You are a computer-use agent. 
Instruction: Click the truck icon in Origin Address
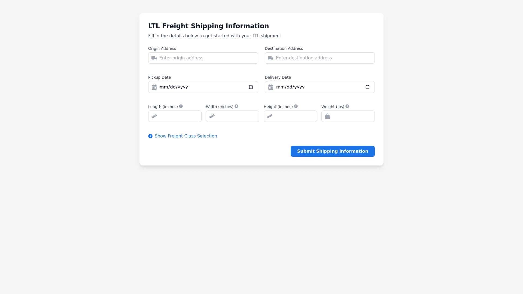point(154,58)
